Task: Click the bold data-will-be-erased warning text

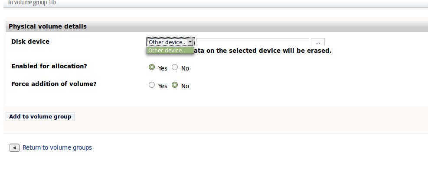Action: pyautogui.click(x=263, y=51)
